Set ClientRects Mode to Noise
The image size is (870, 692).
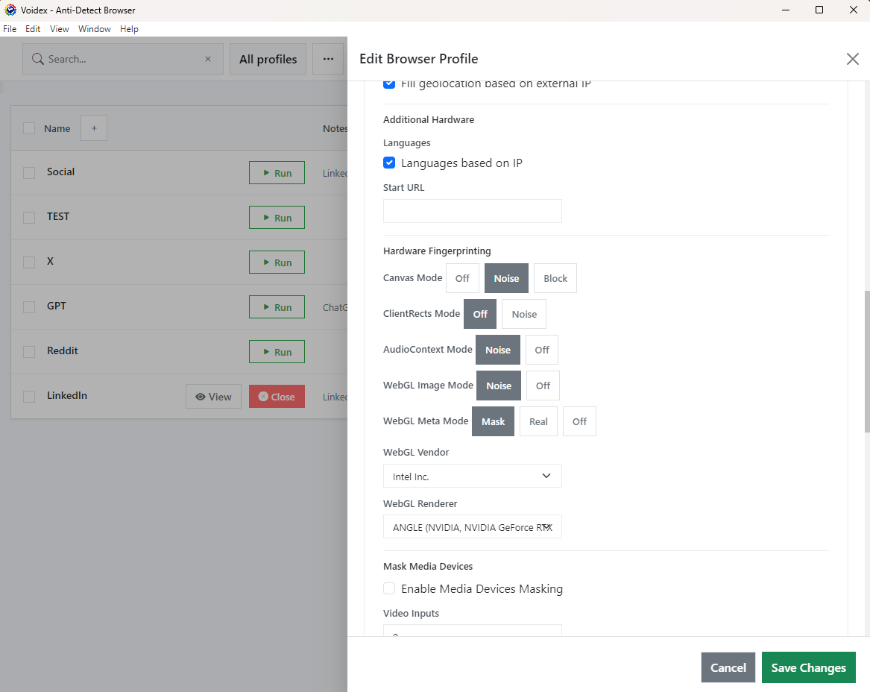click(x=524, y=314)
